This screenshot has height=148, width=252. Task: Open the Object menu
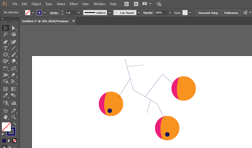[x=36, y=4]
